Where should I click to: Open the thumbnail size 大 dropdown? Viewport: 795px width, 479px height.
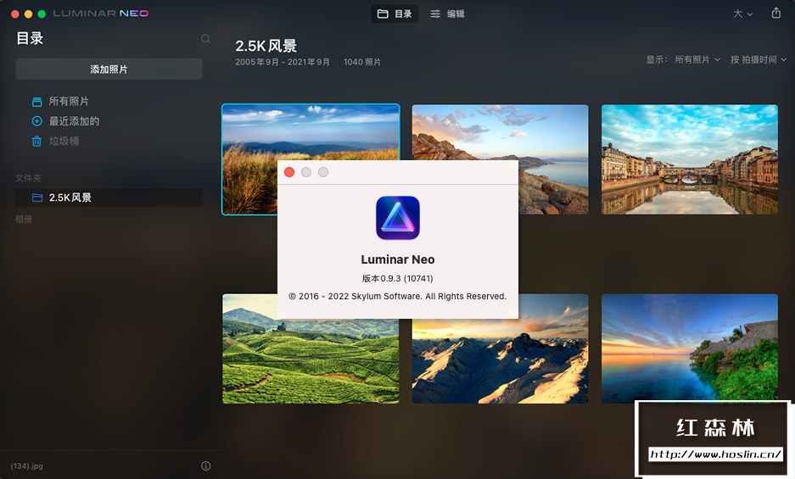[742, 14]
